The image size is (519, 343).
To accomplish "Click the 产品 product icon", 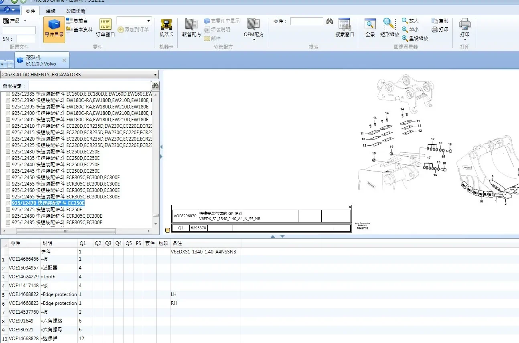I will pos(6,20).
